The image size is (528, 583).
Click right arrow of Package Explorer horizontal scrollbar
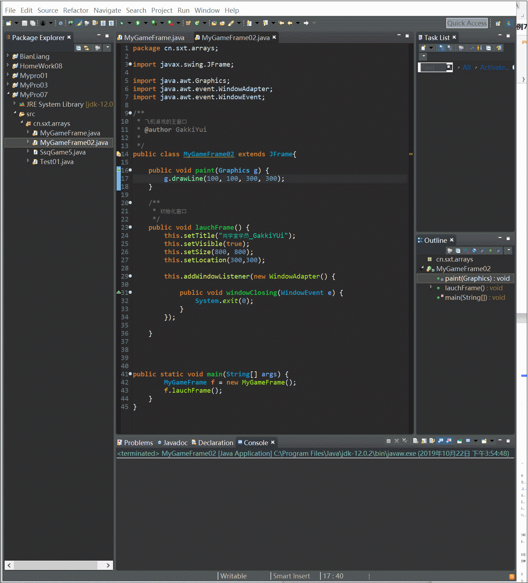coord(108,565)
